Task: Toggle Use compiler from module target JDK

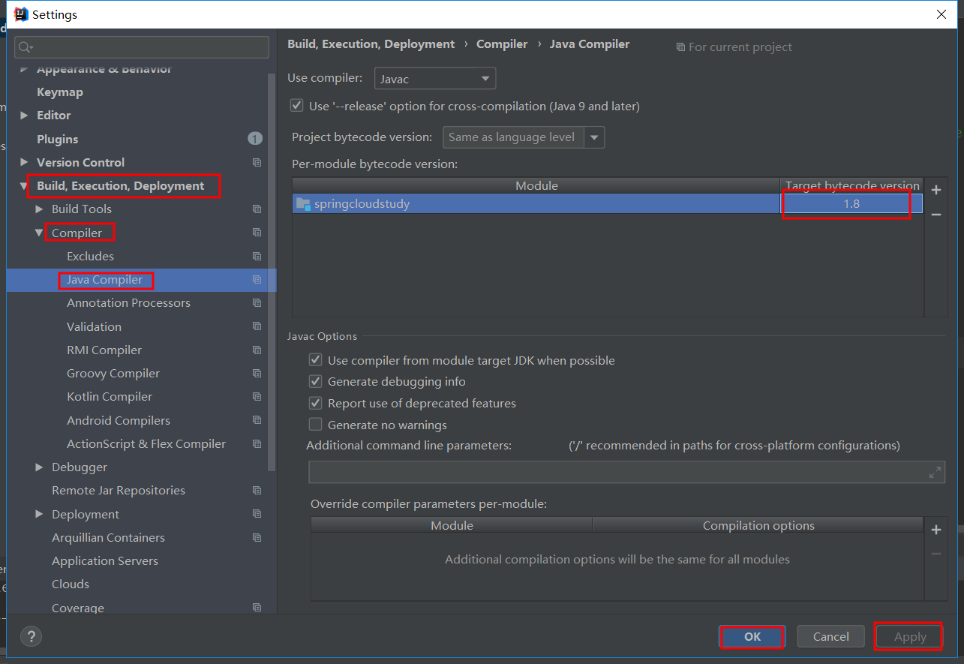Action: point(316,360)
